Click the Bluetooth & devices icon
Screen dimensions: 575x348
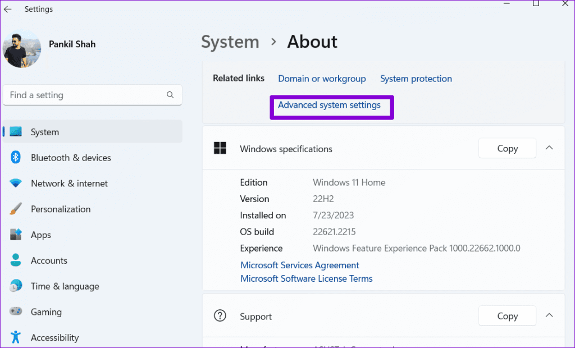(x=16, y=158)
